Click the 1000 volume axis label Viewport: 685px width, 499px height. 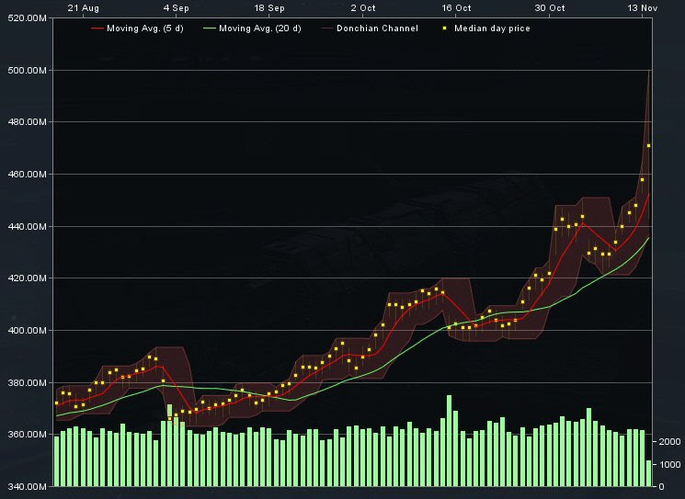click(x=669, y=464)
